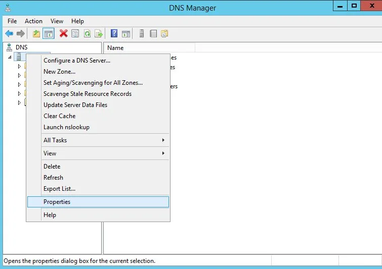Open the Action menu

coord(33,21)
